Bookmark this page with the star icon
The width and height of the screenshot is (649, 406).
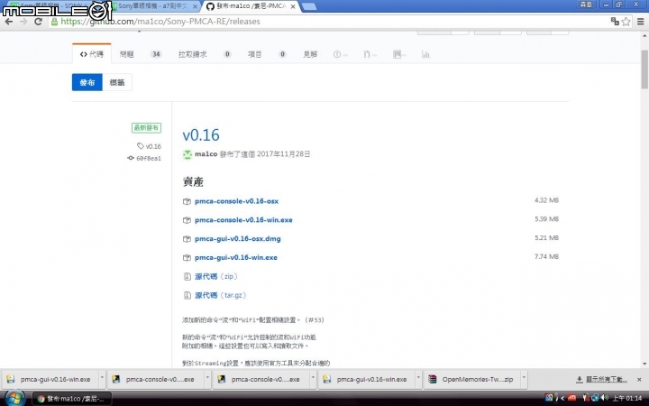(x=626, y=22)
